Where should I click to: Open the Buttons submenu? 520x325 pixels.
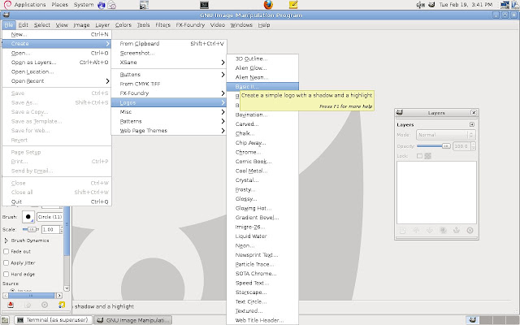169,75
